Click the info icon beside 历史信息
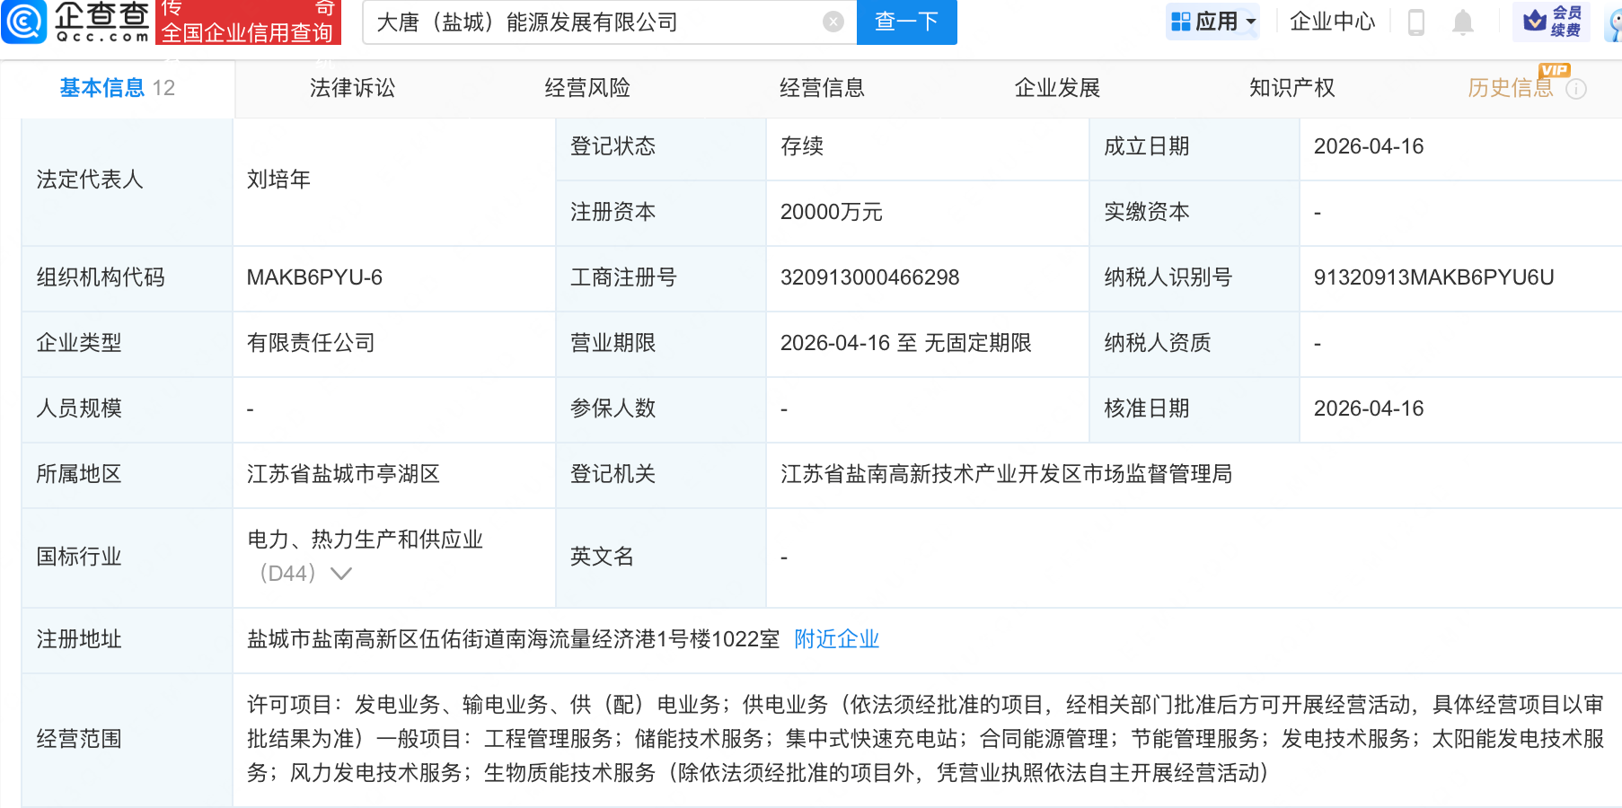Screen dimensions: 1622x808 [1576, 89]
